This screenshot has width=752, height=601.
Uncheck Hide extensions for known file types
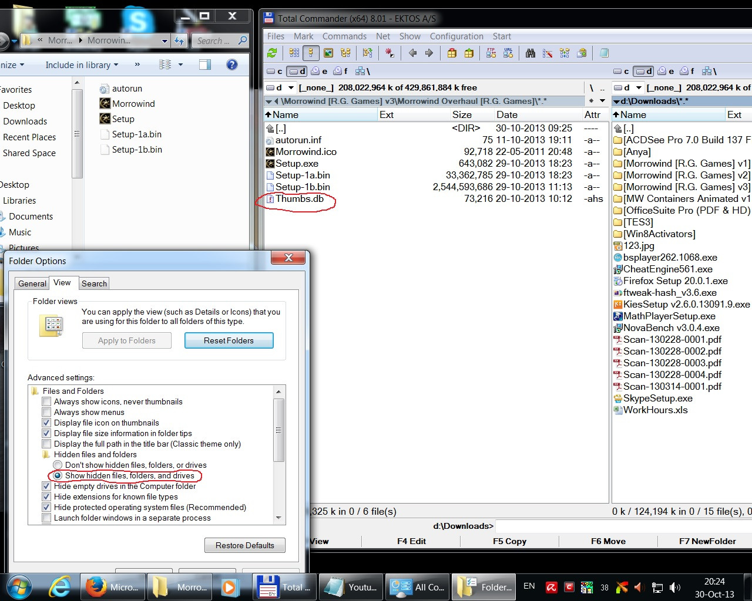pos(46,497)
